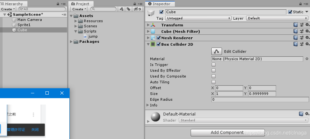Enable Used By Composite checkbox

click(214, 76)
